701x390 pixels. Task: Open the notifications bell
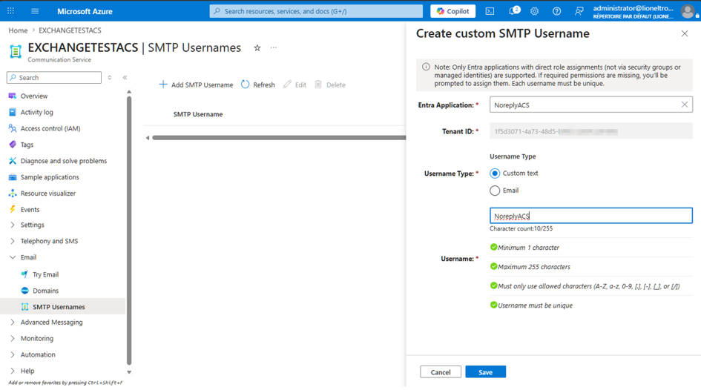click(513, 10)
